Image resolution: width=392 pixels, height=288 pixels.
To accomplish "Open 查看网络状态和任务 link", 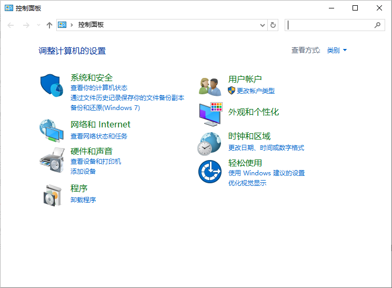I will (x=99, y=136).
